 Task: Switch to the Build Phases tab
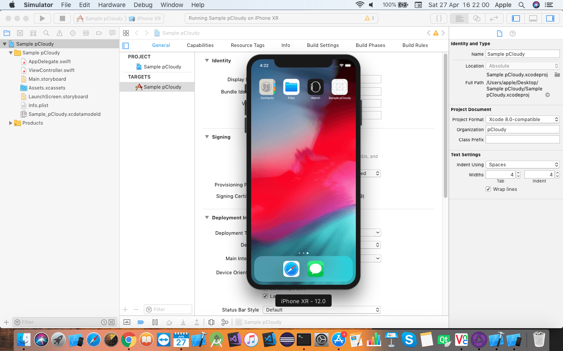click(370, 45)
